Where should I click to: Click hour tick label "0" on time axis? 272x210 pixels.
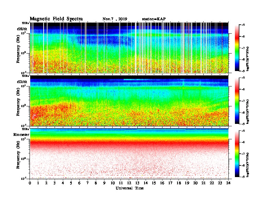[x=30, y=183]
